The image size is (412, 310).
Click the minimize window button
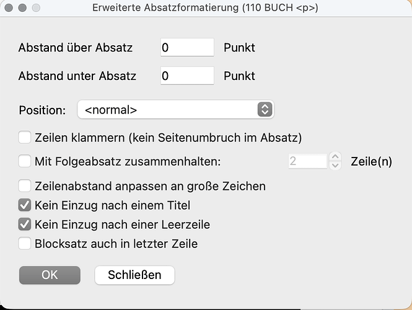click(x=22, y=8)
